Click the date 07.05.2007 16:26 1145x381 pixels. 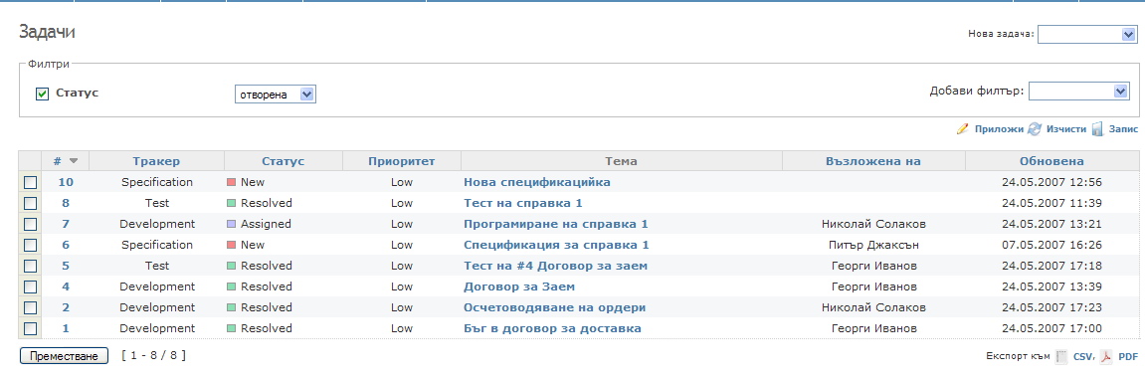(1051, 245)
